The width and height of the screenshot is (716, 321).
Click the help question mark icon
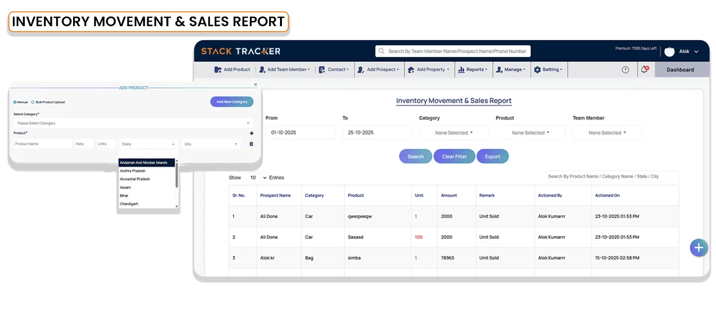625,70
